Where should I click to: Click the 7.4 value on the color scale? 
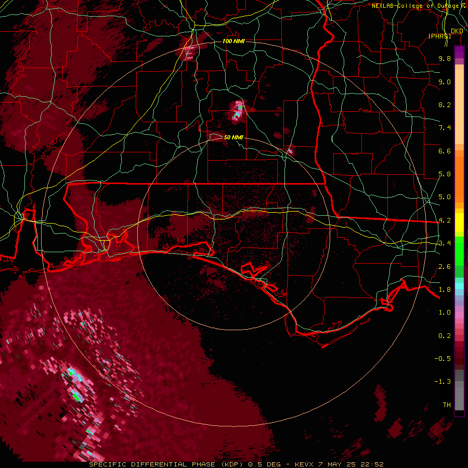point(445,128)
